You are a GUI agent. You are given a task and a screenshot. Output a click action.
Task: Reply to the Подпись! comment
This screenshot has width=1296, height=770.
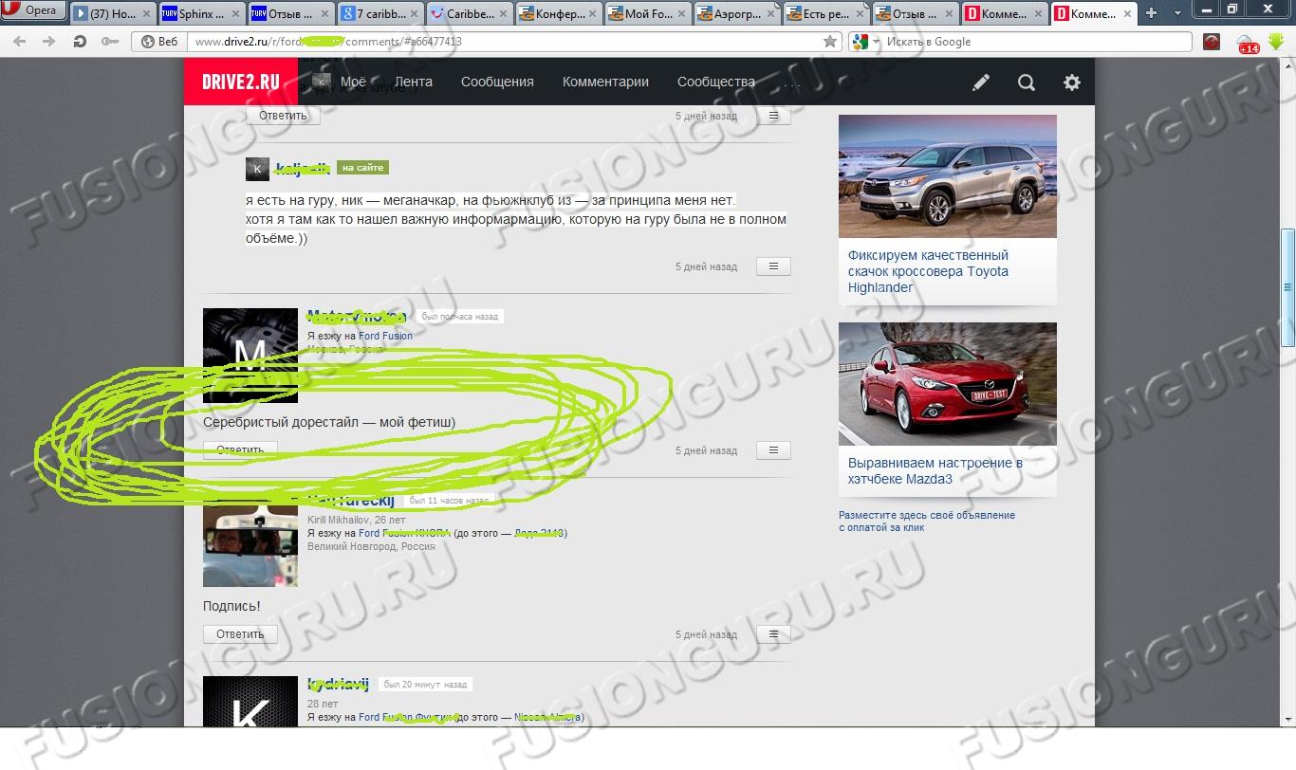pos(240,633)
